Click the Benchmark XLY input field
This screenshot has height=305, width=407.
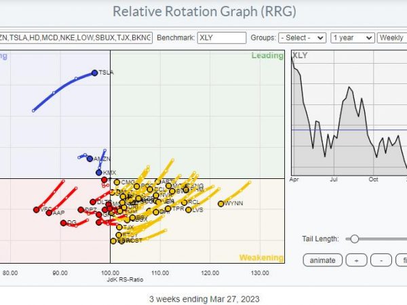click(222, 38)
